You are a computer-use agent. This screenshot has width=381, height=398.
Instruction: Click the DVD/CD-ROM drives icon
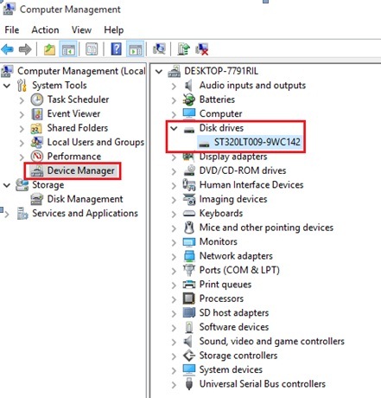pyautogui.click(x=189, y=170)
